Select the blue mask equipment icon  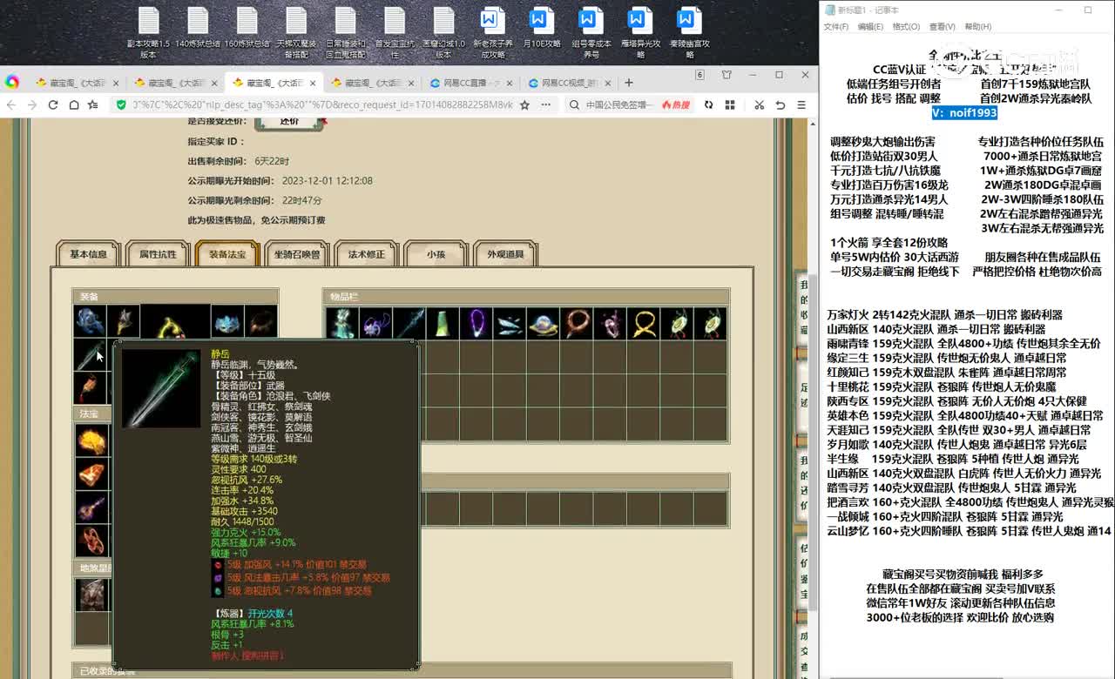click(x=226, y=321)
